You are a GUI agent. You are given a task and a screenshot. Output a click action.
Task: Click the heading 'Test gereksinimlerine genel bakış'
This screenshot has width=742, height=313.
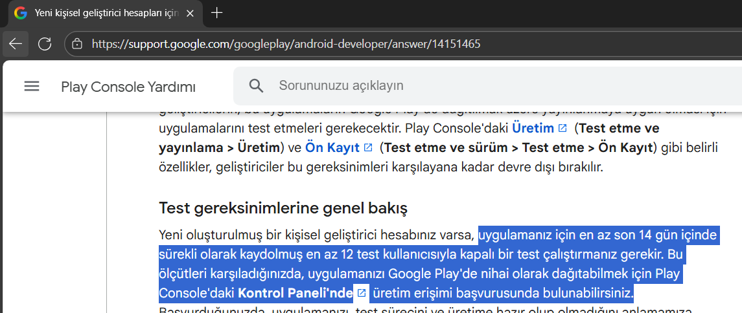[283, 208]
